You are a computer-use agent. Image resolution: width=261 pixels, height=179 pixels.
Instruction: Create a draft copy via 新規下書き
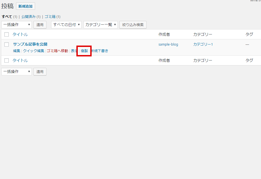click(x=100, y=51)
